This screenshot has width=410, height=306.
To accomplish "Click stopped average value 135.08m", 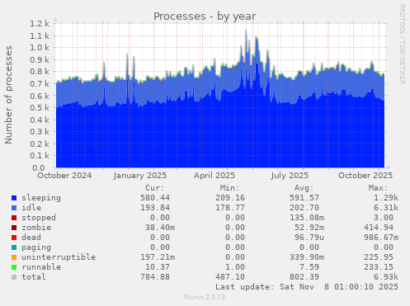I will (307, 218).
